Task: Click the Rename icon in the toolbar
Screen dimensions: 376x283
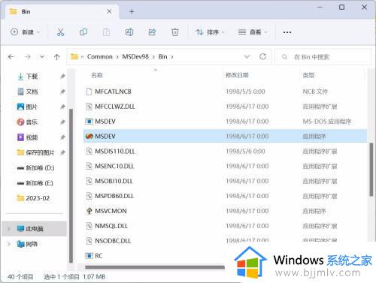Action: coord(129,32)
